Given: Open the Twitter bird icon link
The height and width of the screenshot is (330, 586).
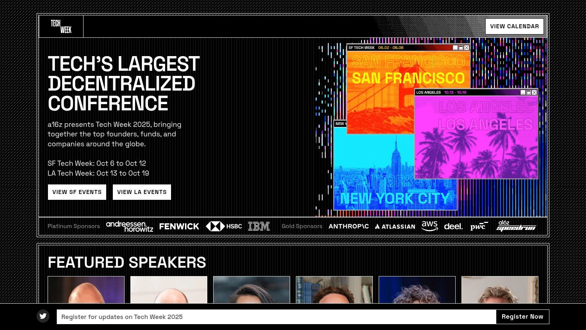Looking at the screenshot, I should click(43, 316).
